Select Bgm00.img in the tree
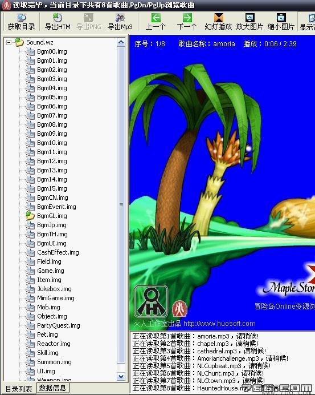This screenshot has width=315, height=395. click(52, 51)
